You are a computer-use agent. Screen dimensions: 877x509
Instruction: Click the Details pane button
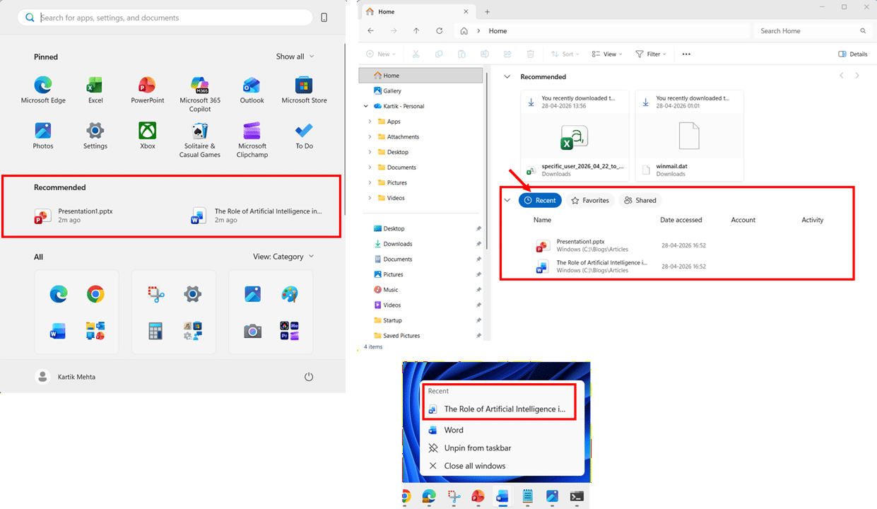(x=852, y=54)
